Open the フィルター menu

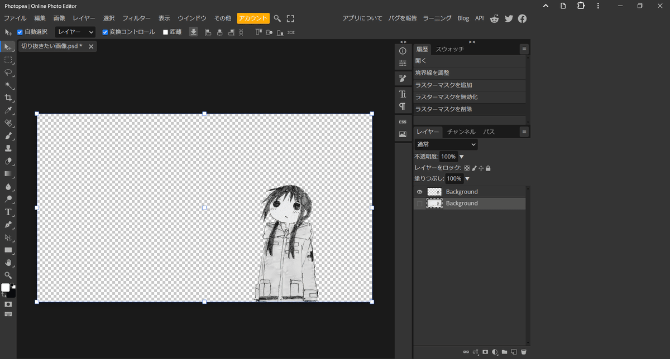tap(136, 18)
